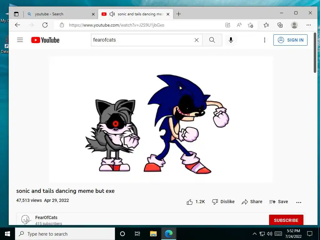This screenshot has height=240, width=320.
Task: Like the video with 1.2K likes
Action: 196,202
